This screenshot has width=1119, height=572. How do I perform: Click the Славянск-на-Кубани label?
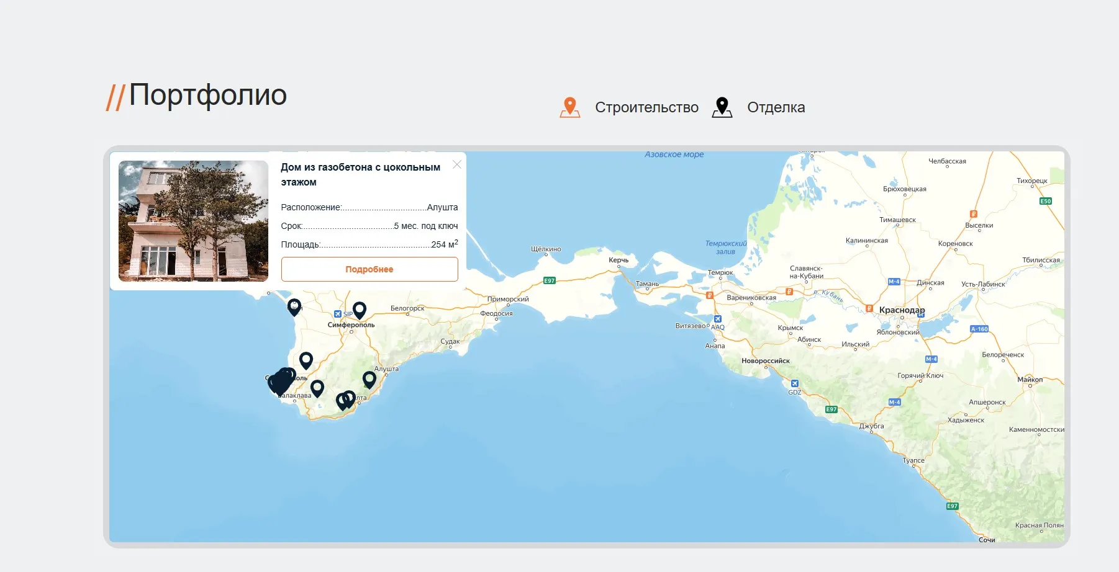click(x=807, y=272)
